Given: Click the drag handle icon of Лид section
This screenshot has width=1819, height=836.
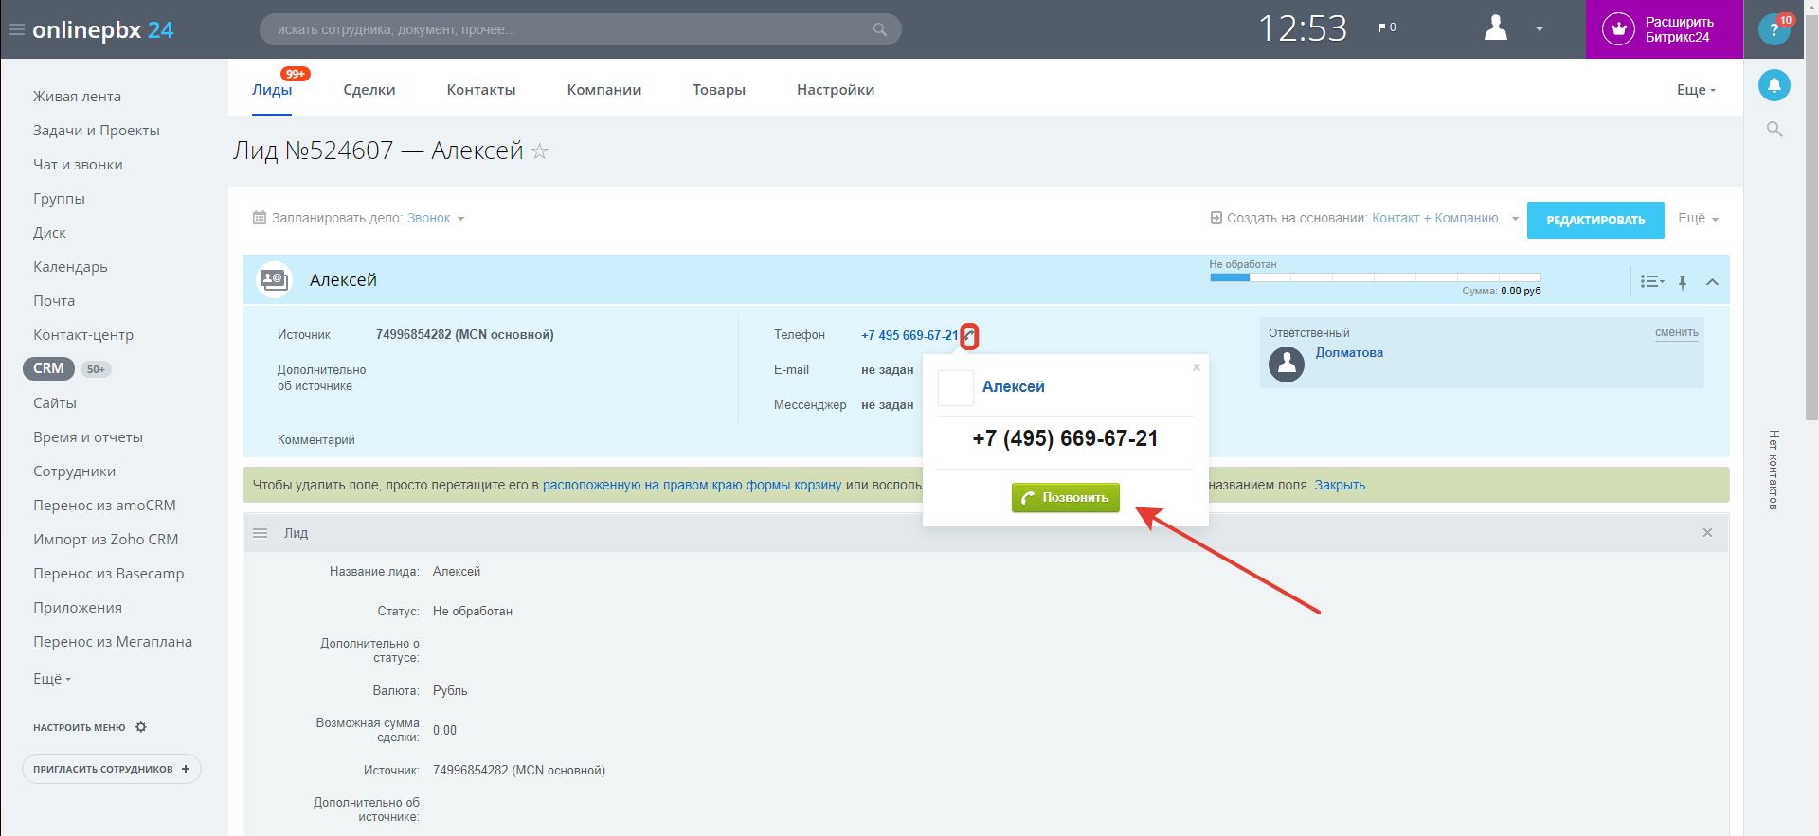Looking at the screenshot, I should [260, 533].
